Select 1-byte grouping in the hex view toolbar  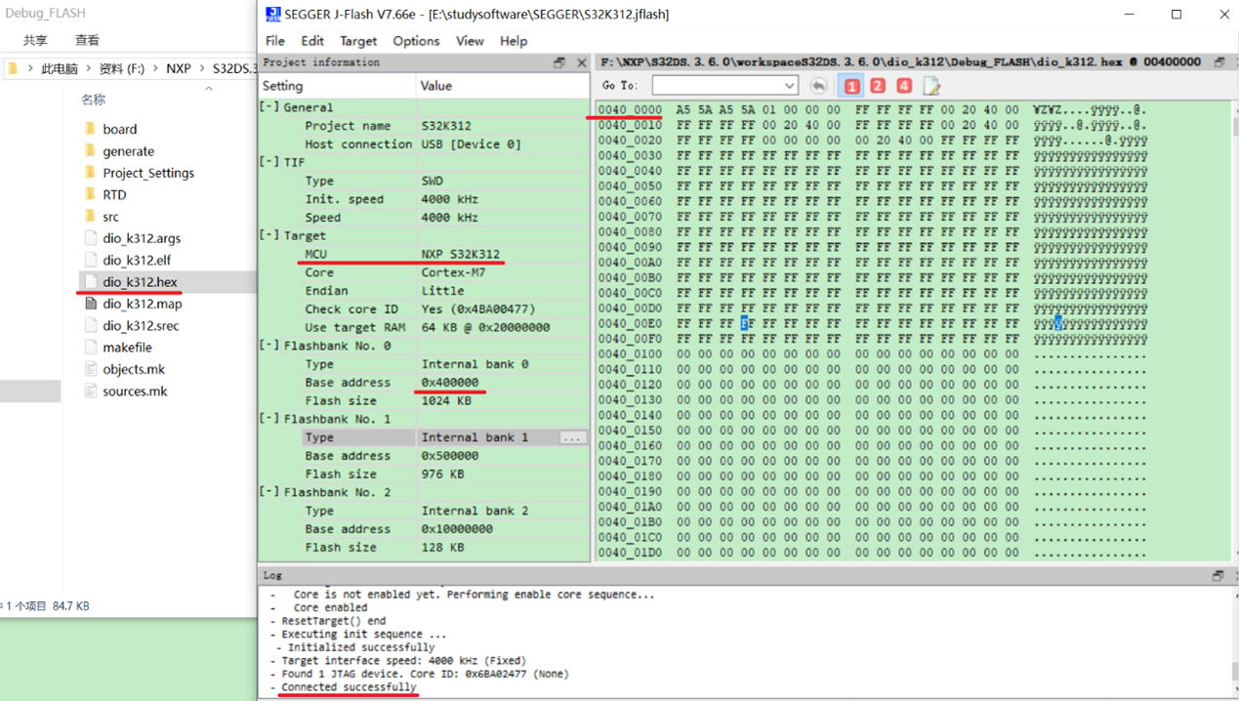point(852,86)
